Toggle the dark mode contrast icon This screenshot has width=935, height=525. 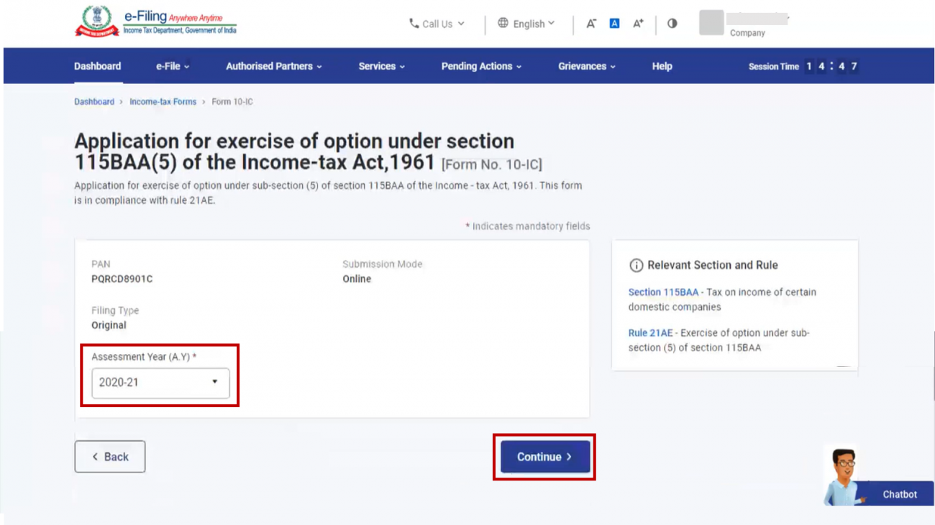(671, 23)
